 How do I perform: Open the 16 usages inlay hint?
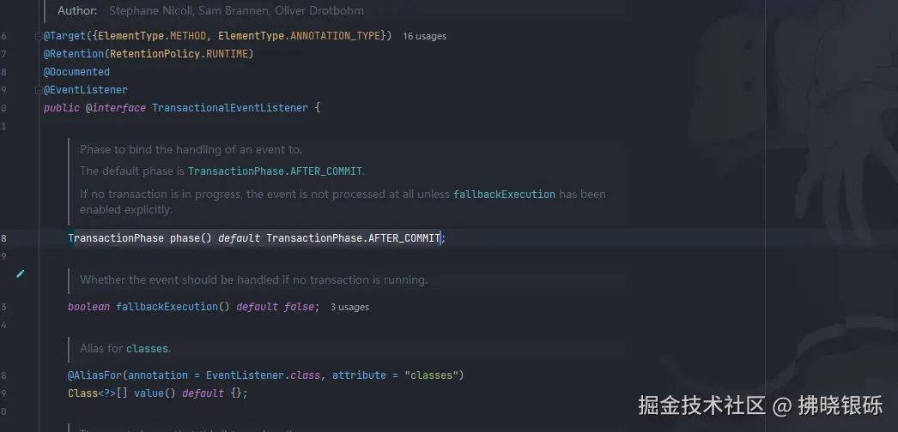point(424,36)
